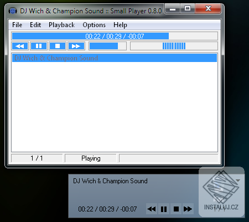
Task: Skip forward with main player next button
Action: pyautogui.click(x=76, y=46)
